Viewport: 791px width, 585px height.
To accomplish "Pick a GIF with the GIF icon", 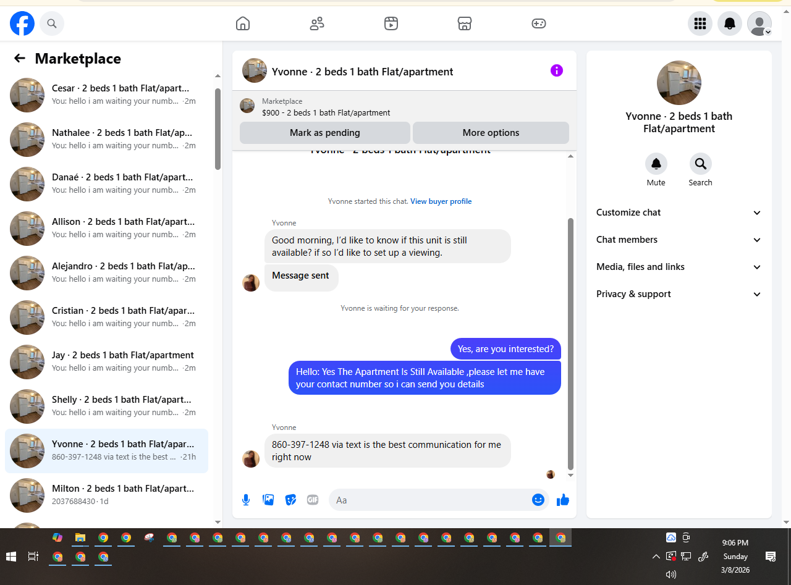I will 313,500.
